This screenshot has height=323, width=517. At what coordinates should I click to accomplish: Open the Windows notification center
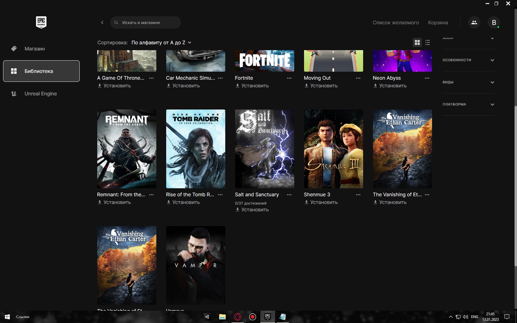pos(507,317)
